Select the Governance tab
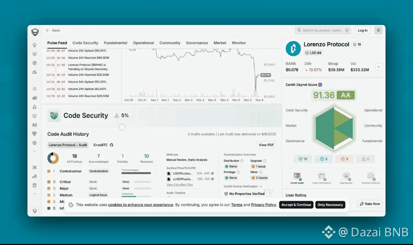Viewport: 413px width, 245px height. (197, 43)
